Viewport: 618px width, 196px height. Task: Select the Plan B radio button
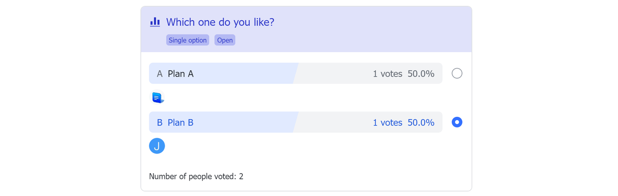click(457, 122)
